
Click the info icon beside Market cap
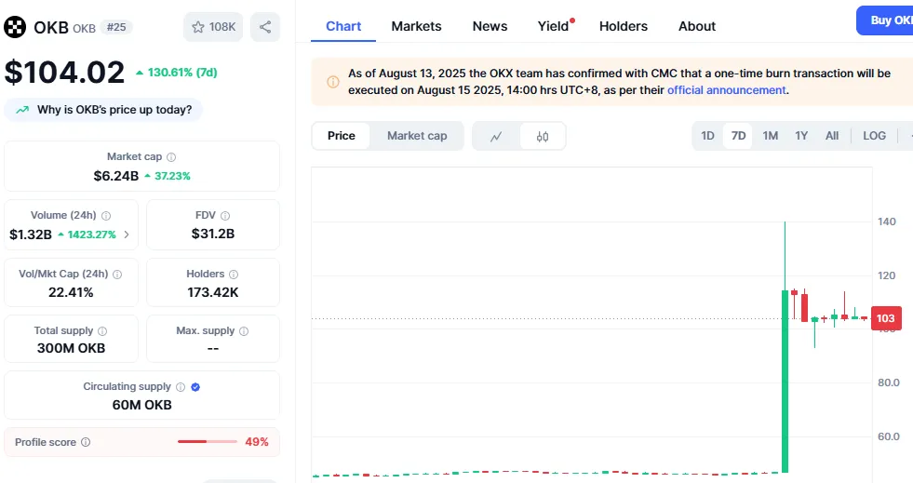click(x=171, y=157)
